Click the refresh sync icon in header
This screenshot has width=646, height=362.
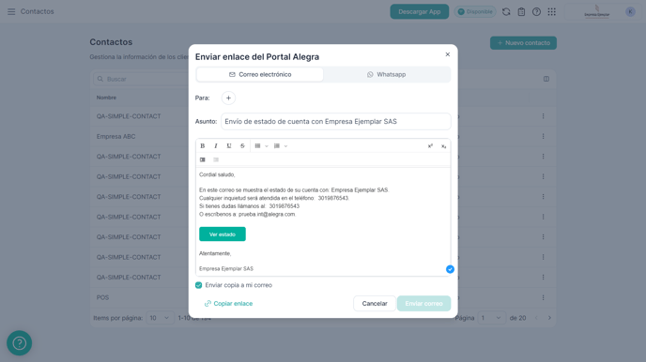pyautogui.click(x=506, y=11)
